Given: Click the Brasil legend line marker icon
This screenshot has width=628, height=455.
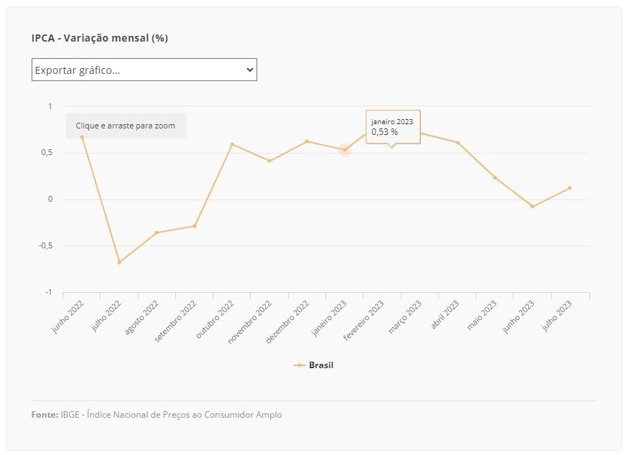Looking at the screenshot, I should (x=299, y=365).
